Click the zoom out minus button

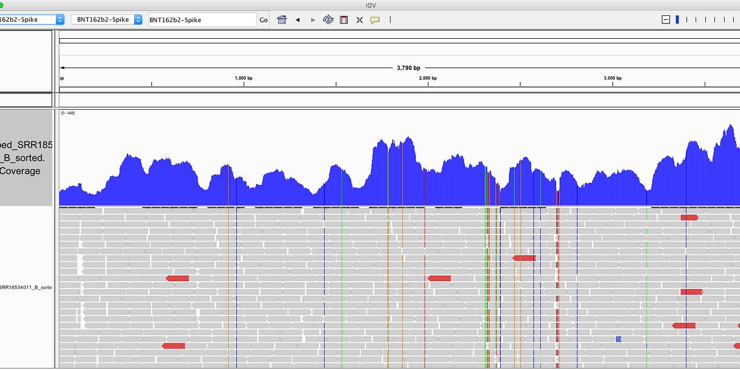665,20
